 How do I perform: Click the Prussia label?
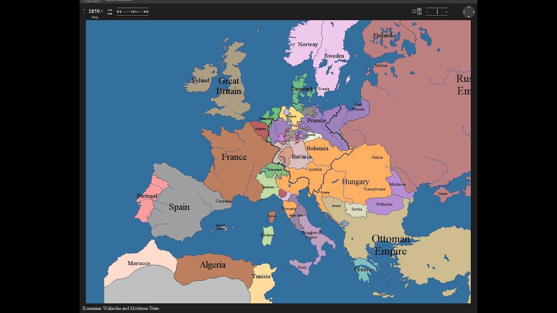[x=316, y=120]
